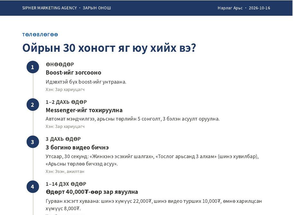Image resolution: width=293 pixels, height=215 pixels.
Task: Click the label "1–2 ДАХЬ ӨДӨР"
Action: (66, 102)
